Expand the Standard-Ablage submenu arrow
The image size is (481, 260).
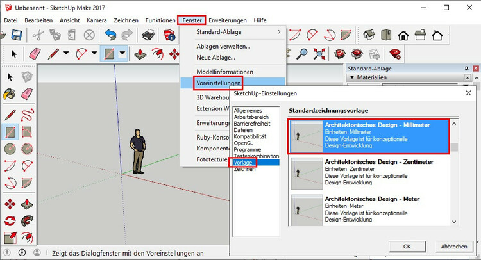pos(279,32)
